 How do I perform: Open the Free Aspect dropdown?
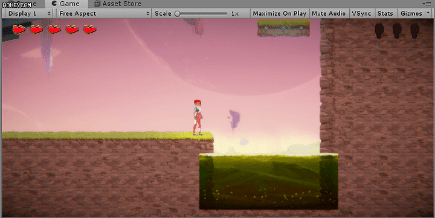104,13
